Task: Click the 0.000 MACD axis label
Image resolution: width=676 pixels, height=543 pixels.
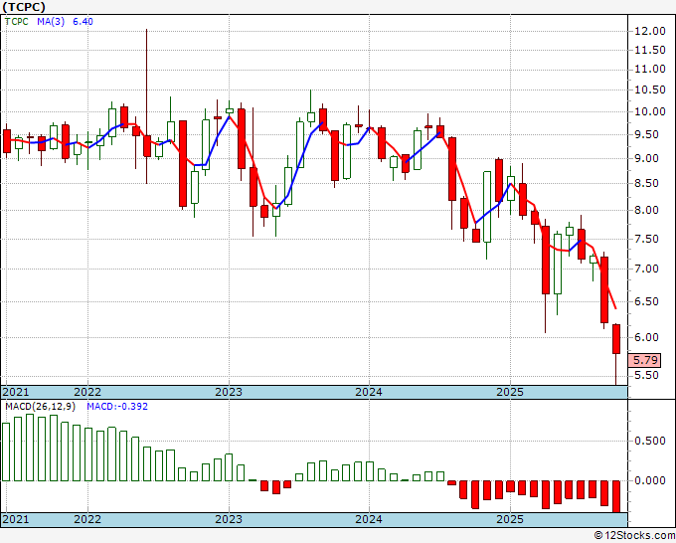Action: 650,480
